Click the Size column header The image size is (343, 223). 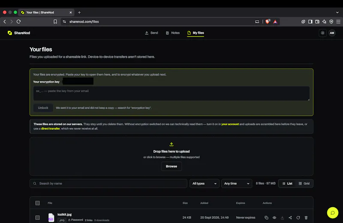(185, 203)
